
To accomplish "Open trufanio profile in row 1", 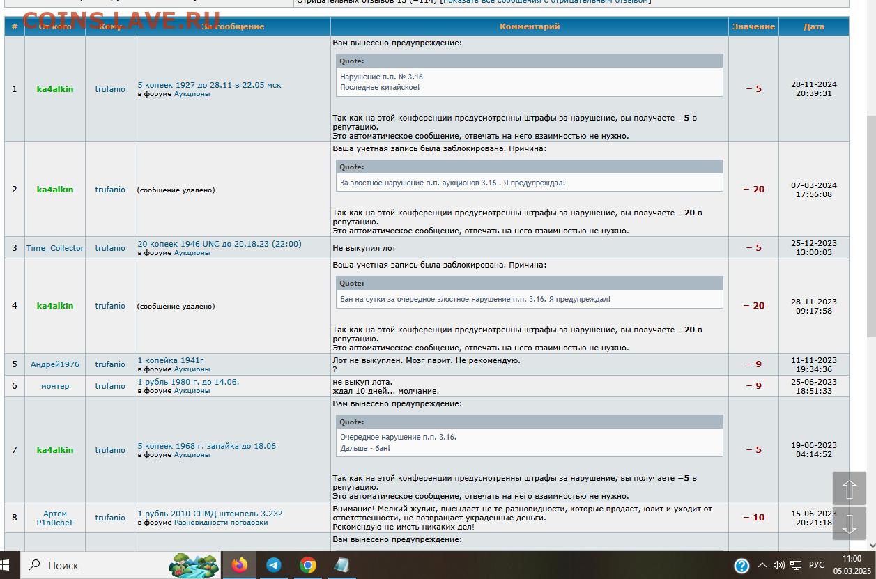I will pyautogui.click(x=110, y=89).
